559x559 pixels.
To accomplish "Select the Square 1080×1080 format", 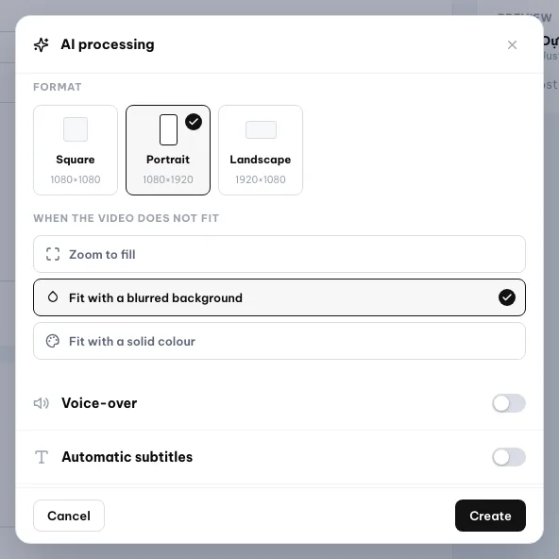I will 76,150.
